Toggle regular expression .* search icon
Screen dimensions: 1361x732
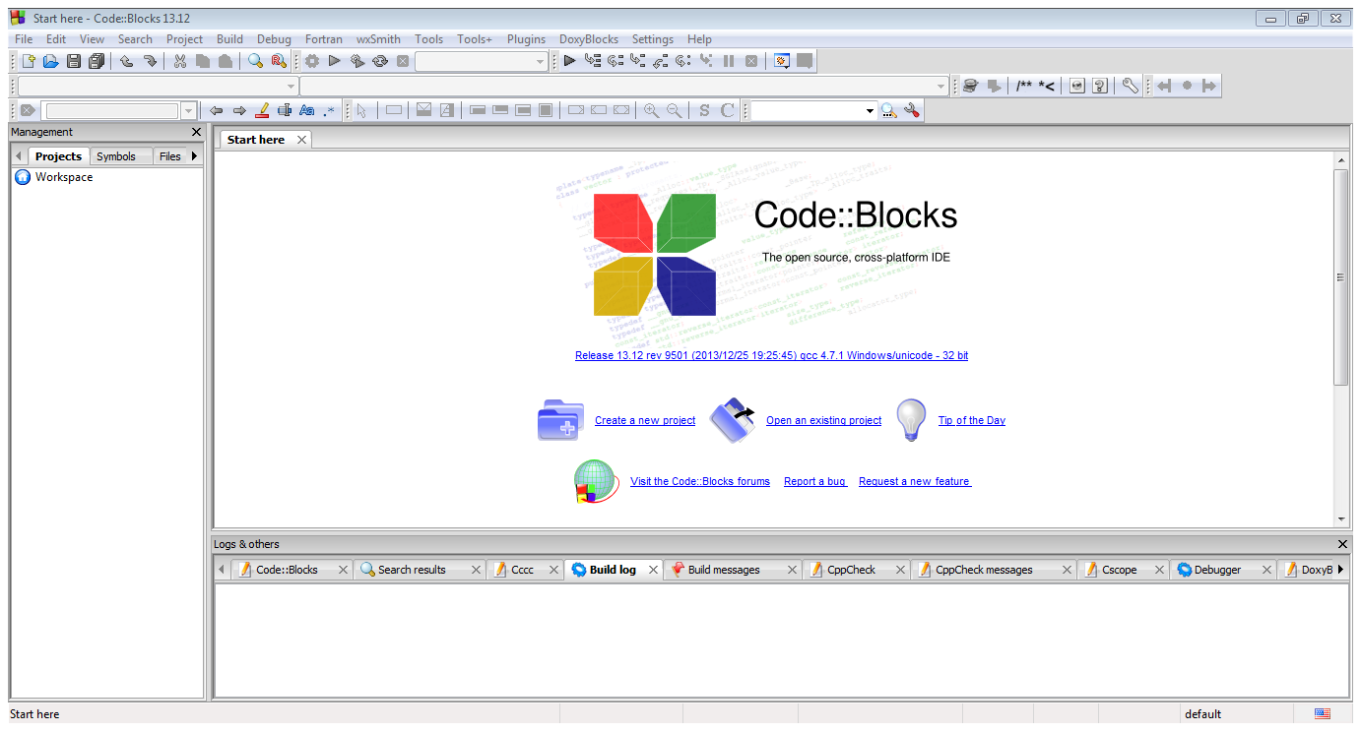tap(330, 111)
